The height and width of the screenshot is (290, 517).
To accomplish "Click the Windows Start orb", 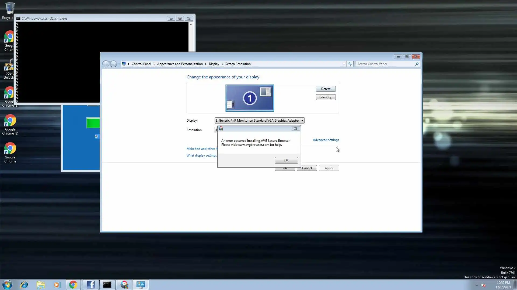I will (7, 285).
